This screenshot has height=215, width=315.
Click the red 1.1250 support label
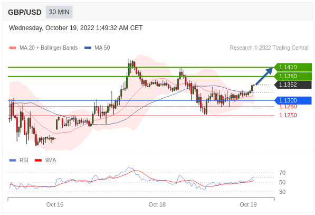(288, 115)
